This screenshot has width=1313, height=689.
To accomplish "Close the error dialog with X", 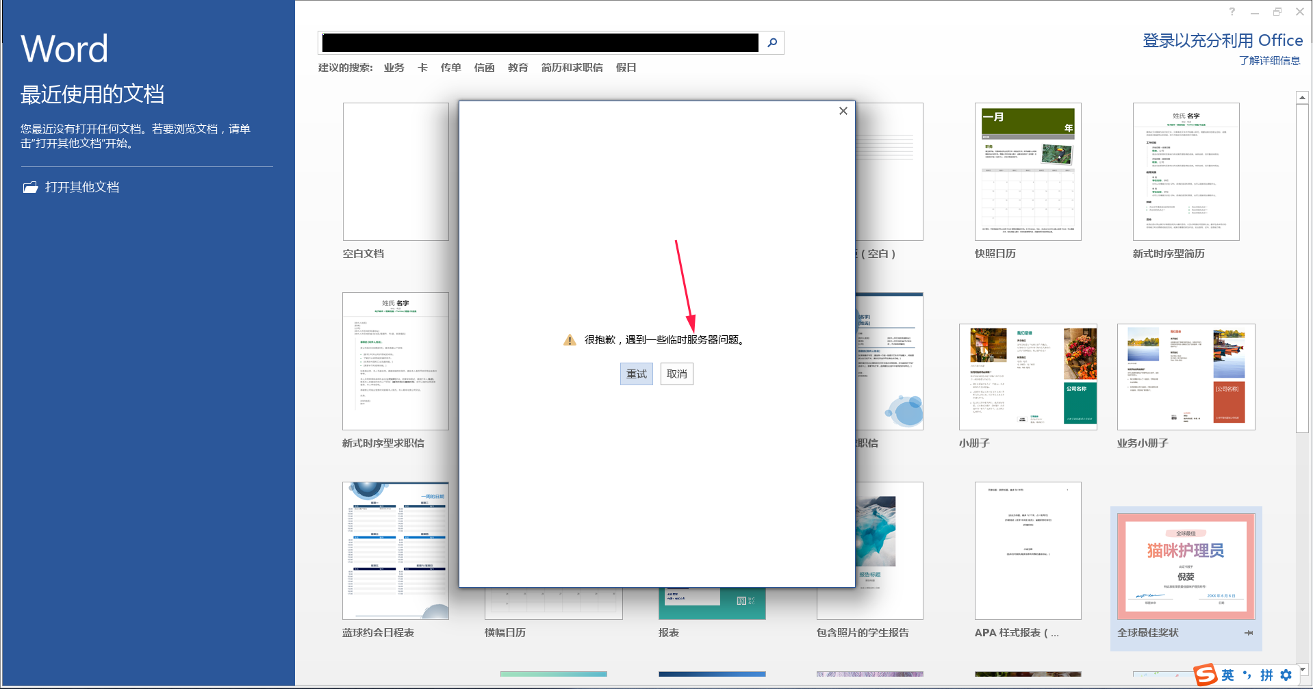I will (x=843, y=111).
